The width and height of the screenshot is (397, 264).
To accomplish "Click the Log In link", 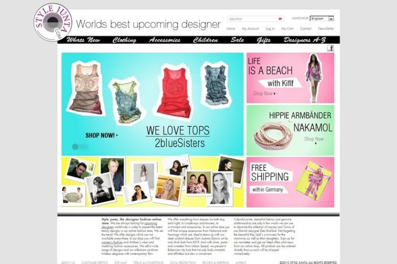I will click(x=270, y=29).
